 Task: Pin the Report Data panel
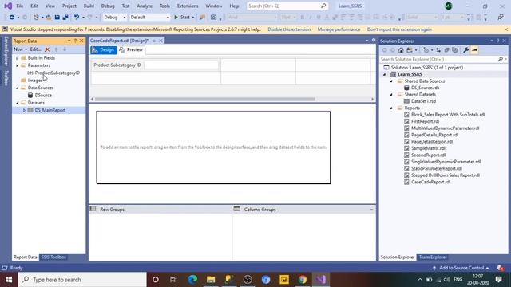tap(75, 41)
